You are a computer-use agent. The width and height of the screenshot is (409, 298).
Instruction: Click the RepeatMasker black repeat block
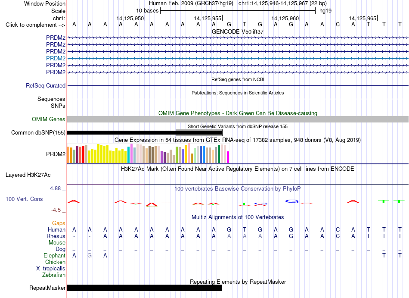(x=145, y=288)
